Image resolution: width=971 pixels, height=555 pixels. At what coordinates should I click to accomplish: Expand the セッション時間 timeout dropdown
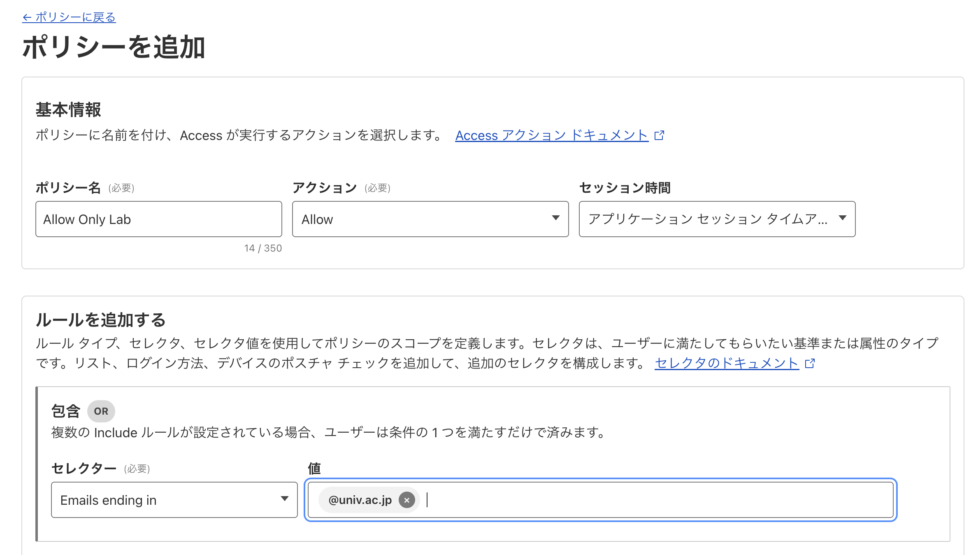[x=708, y=219]
